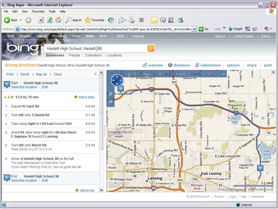The height and width of the screenshot is (209, 278).
Task: Open the View menu
Action: [x=25, y=11]
